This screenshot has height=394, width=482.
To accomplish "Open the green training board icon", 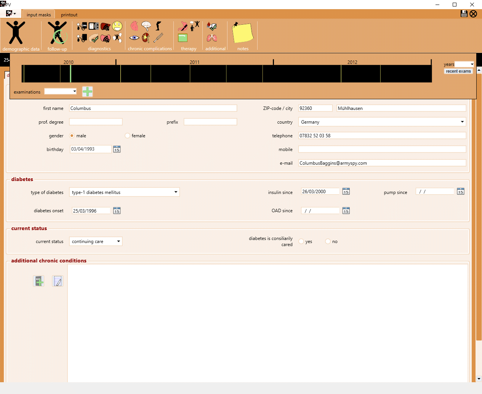I will tap(183, 38).
